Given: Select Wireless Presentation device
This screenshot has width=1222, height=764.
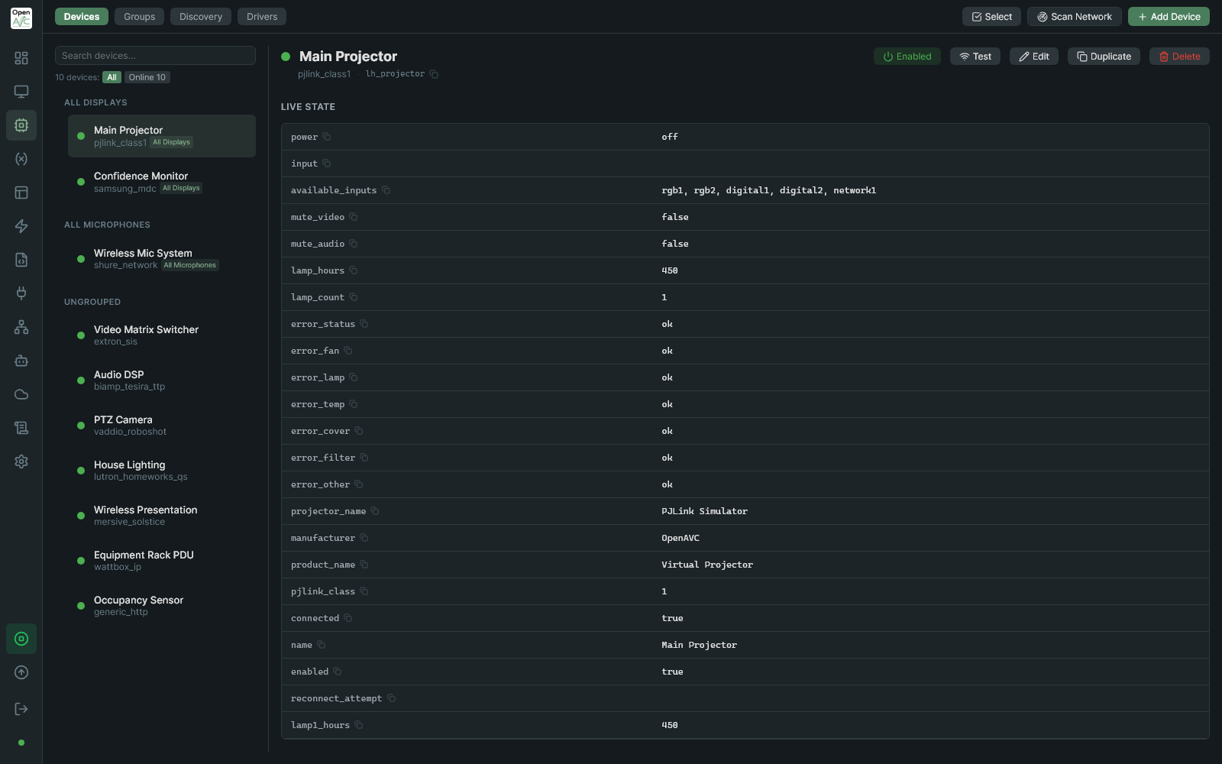Looking at the screenshot, I should pos(162,516).
